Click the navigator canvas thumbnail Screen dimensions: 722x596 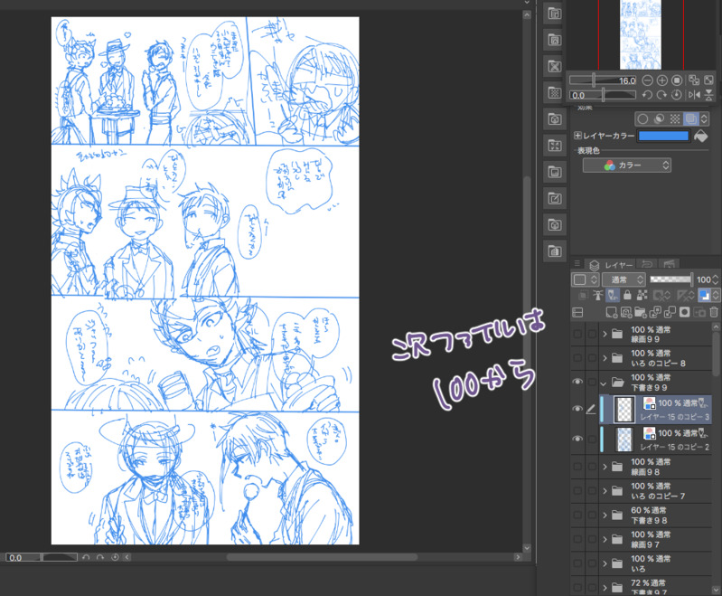point(641,34)
